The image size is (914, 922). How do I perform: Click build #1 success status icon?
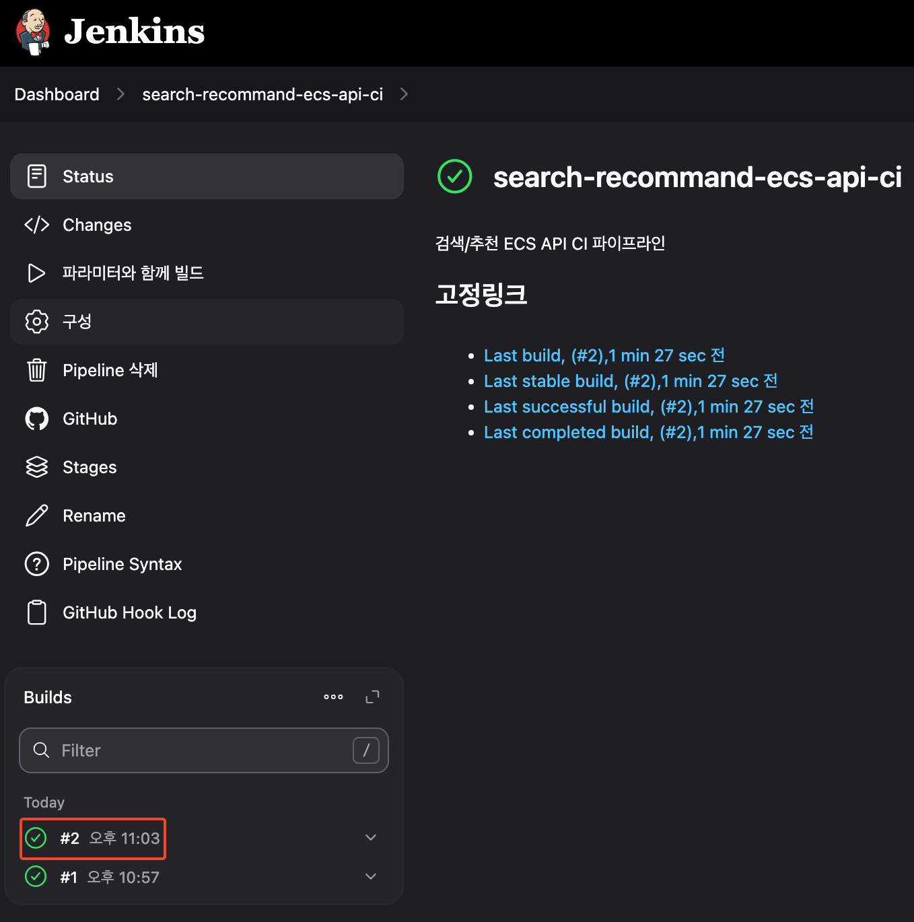point(36,877)
